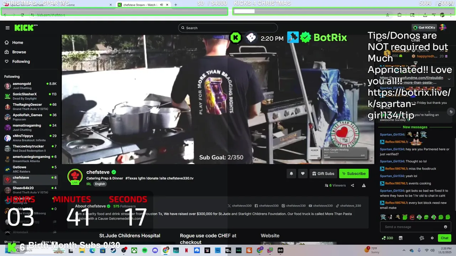Open Apollofish_Games channel
Image resolution: width=456 pixels, height=256 pixels.
30,117
